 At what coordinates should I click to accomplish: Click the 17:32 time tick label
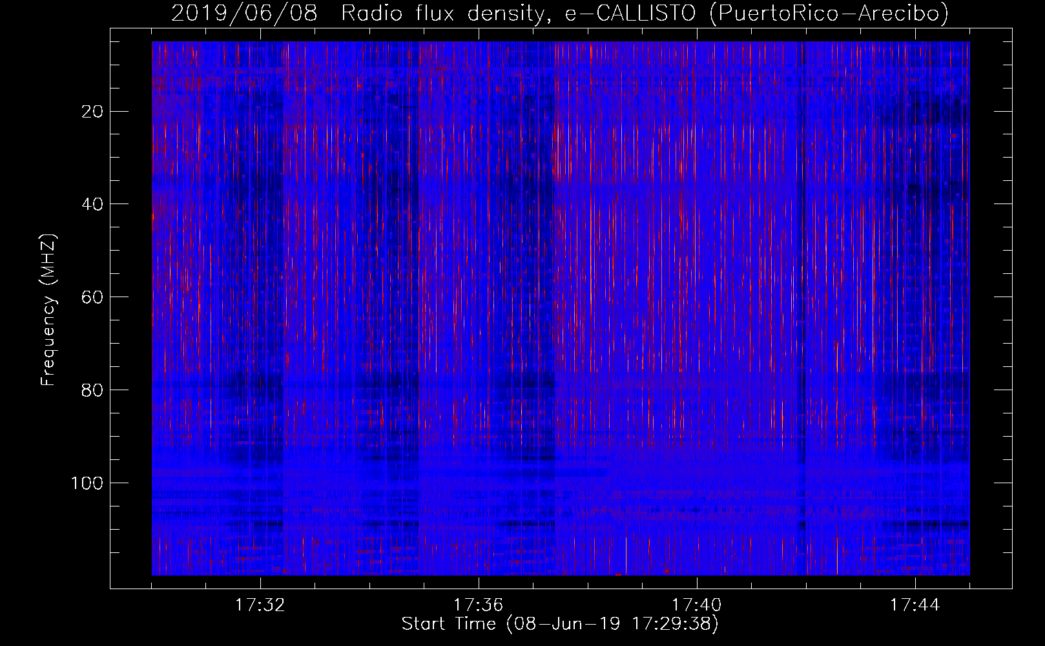(x=260, y=605)
